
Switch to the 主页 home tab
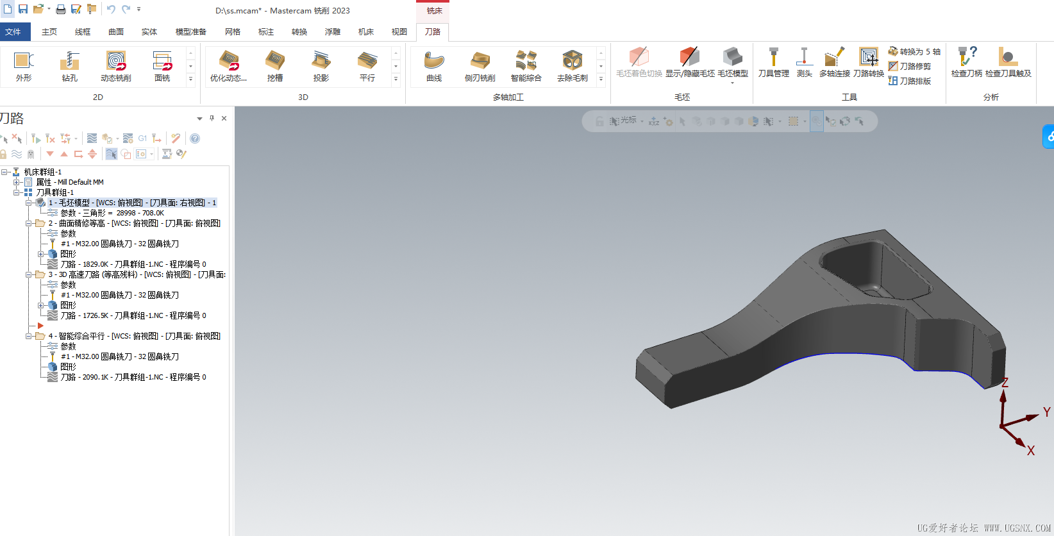[x=49, y=31]
